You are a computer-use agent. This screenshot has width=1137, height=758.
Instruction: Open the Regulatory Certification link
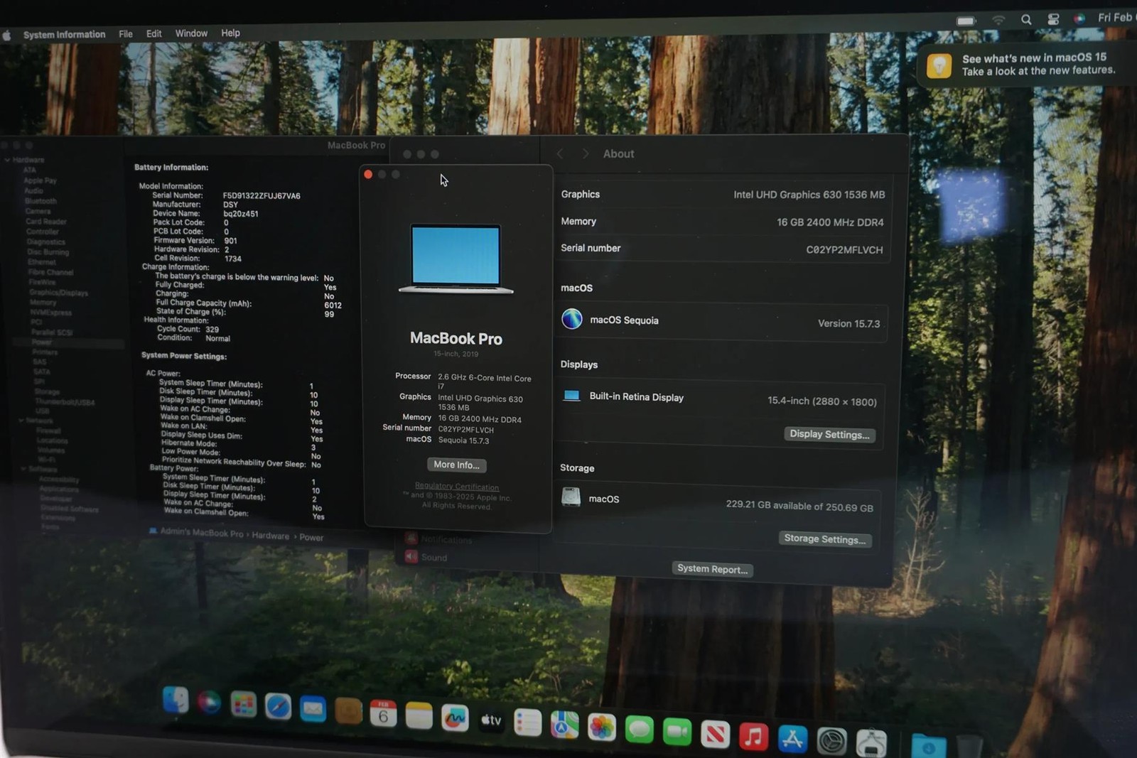pyautogui.click(x=457, y=487)
